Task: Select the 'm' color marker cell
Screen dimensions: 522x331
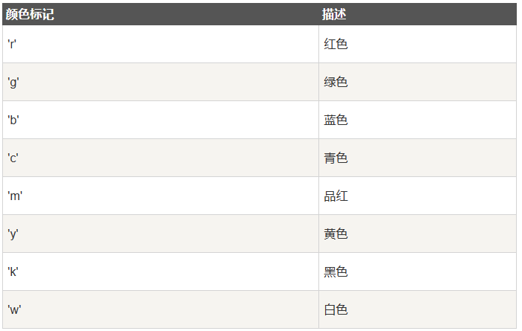Action: tap(15, 196)
